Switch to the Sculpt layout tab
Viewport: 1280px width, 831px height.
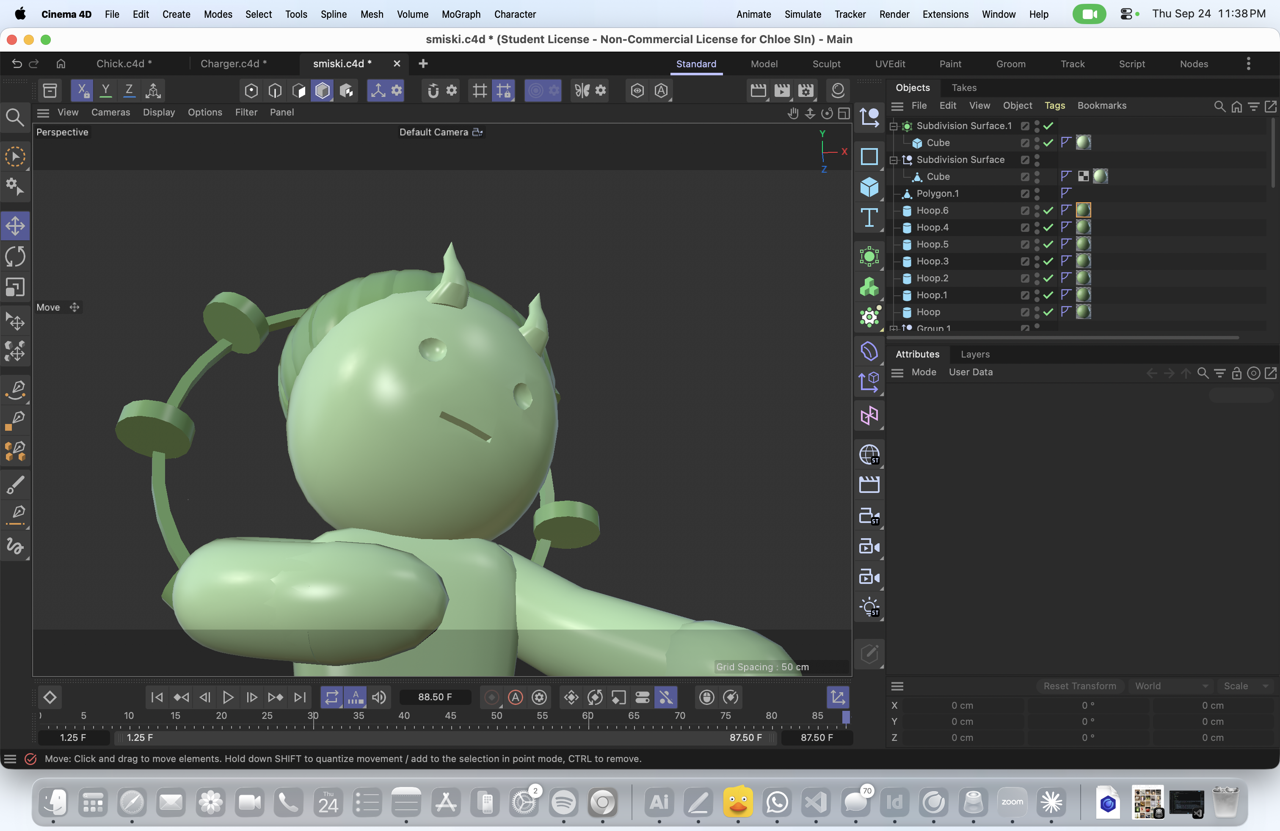pos(826,64)
